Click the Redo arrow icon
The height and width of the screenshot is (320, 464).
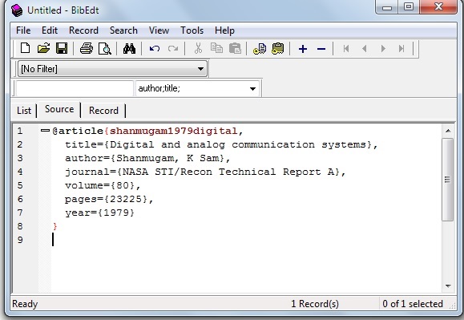point(173,48)
